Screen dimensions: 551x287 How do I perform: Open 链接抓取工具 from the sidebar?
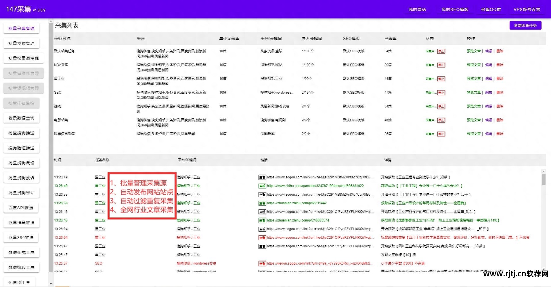(21, 267)
